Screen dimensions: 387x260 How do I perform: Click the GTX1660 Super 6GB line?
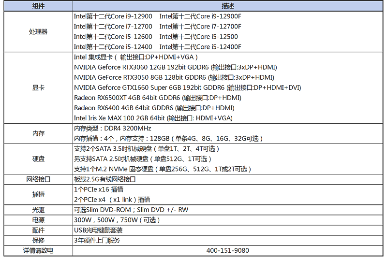(x=188, y=87)
